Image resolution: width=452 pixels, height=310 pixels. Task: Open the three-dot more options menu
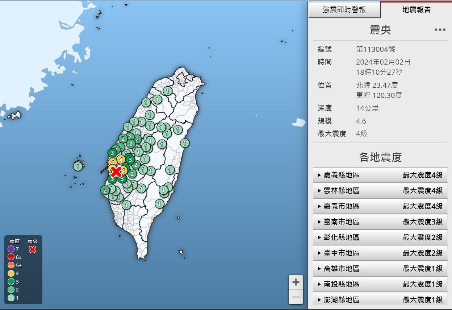440,30
